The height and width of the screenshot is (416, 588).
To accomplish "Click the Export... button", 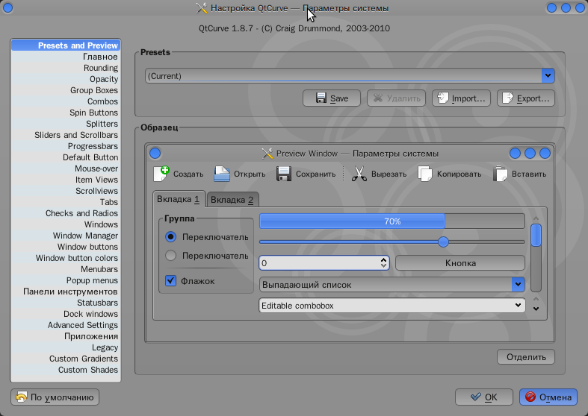I will (x=526, y=98).
